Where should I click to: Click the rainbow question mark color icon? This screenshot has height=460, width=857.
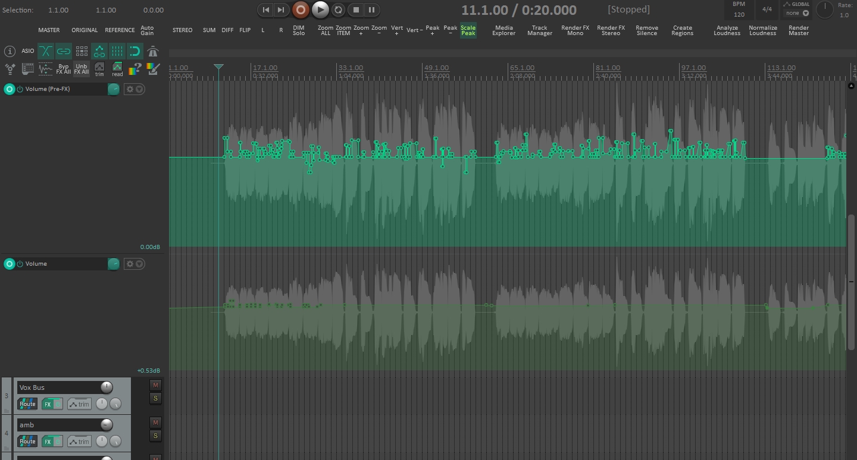(135, 69)
